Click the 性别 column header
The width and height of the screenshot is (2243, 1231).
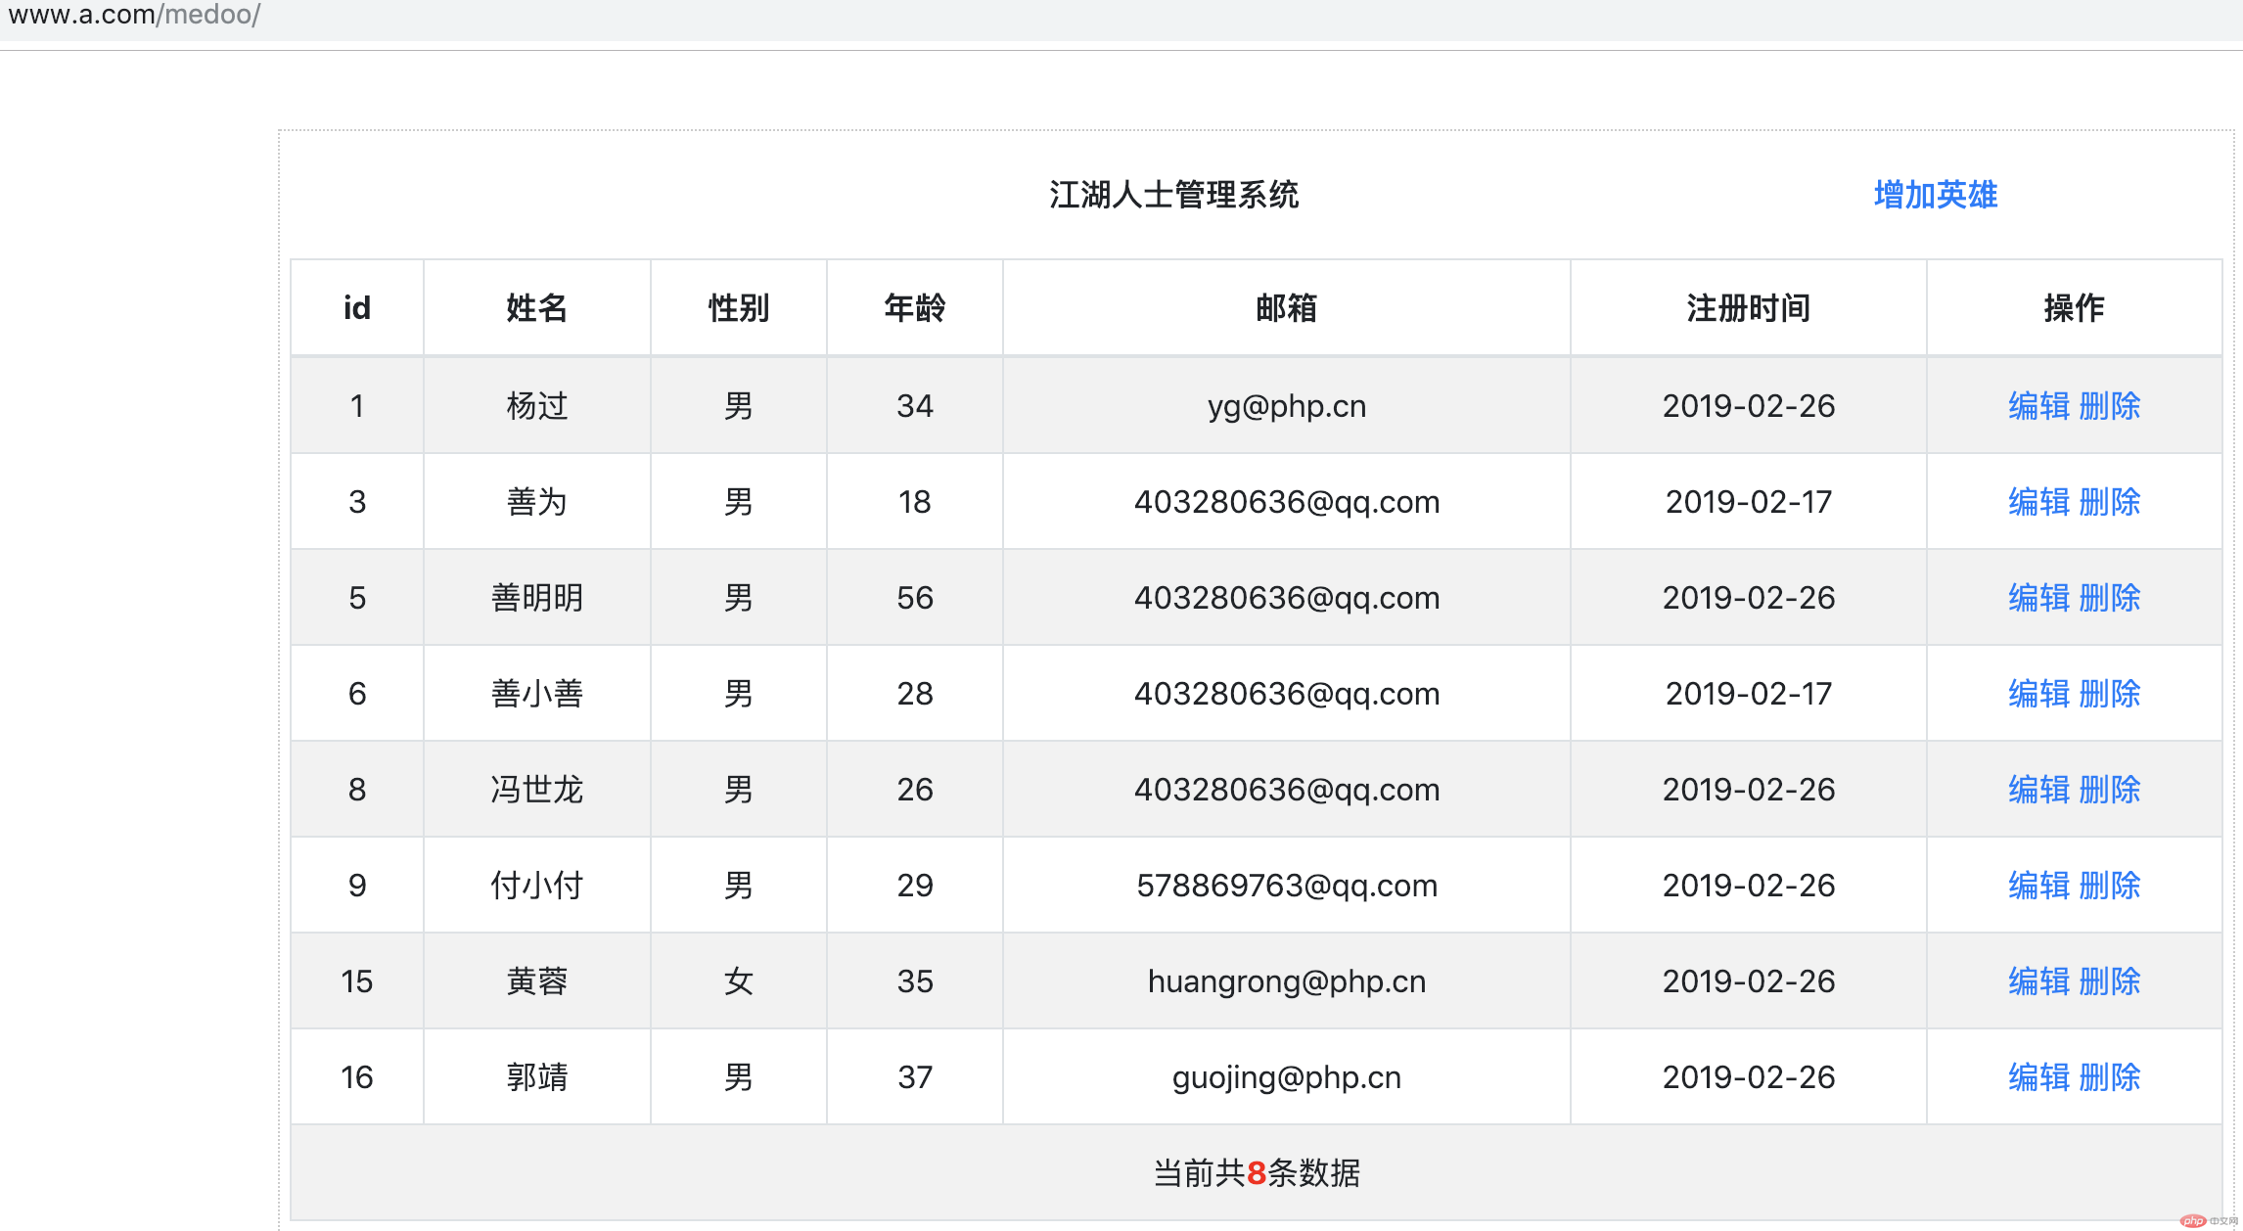click(x=739, y=308)
